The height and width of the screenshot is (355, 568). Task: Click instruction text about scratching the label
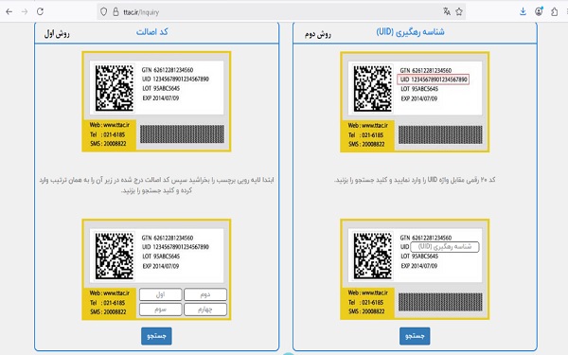[x=156, y=185]
